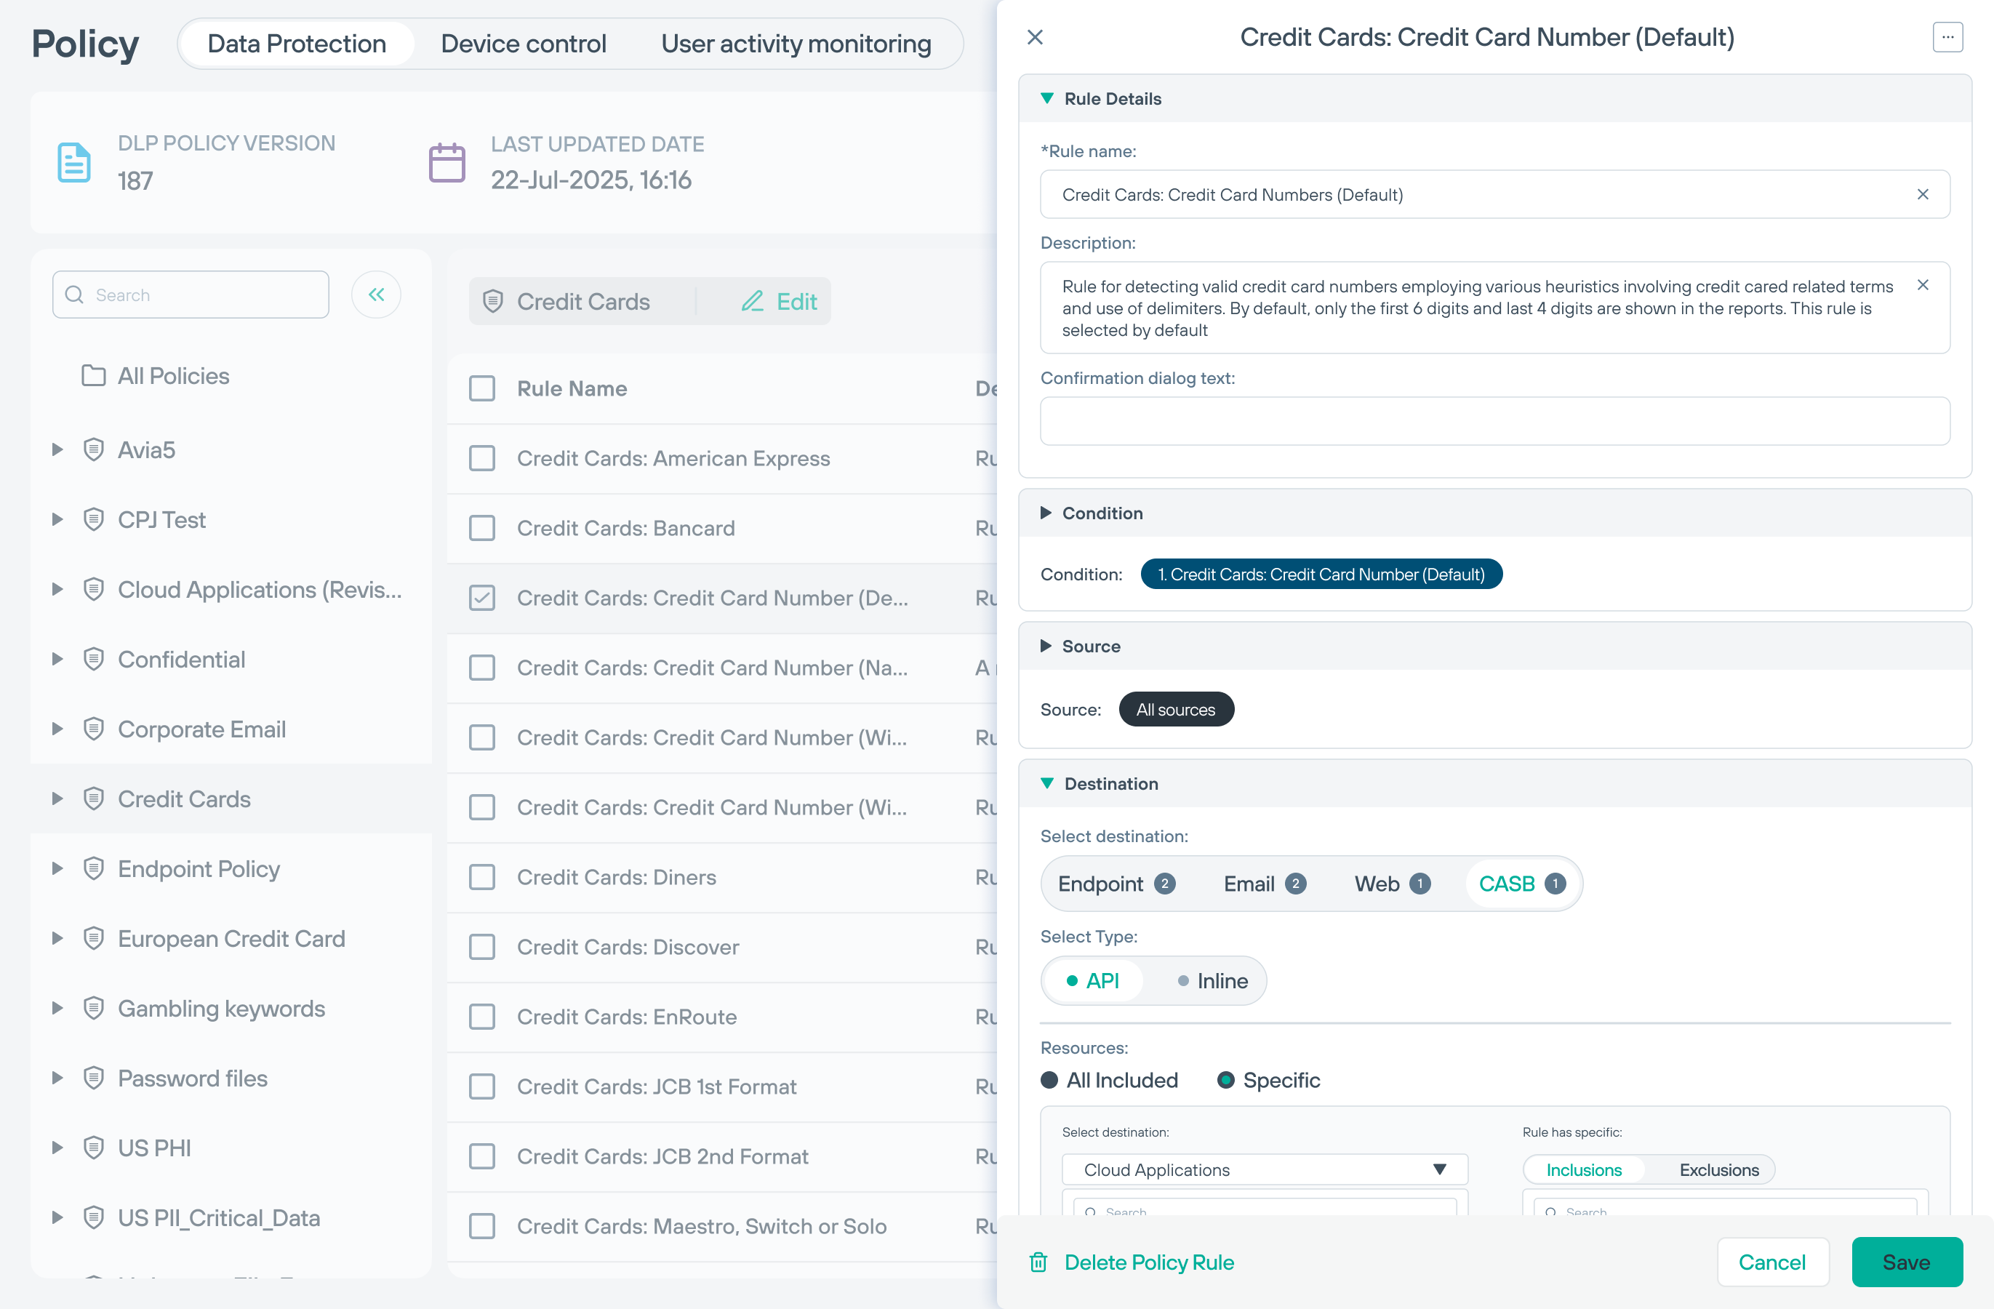This screenshot has height=1309, width=1994.
Task: Select the All Included resources radio
Action: (x=1049, y=1079)
